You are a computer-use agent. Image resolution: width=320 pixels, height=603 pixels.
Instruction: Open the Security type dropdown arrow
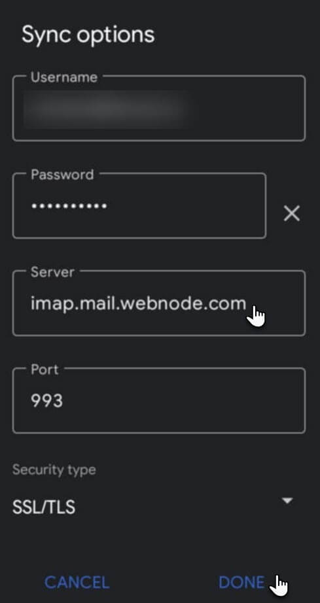[287, 500]
